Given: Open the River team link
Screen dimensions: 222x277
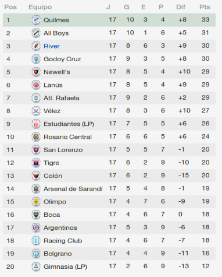Looking at the screenshot, I should pyautogui.click(x=52, y=46).
